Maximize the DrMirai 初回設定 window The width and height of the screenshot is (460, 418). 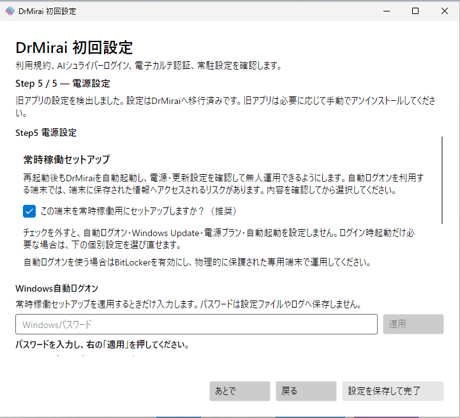tap(415, 11)
